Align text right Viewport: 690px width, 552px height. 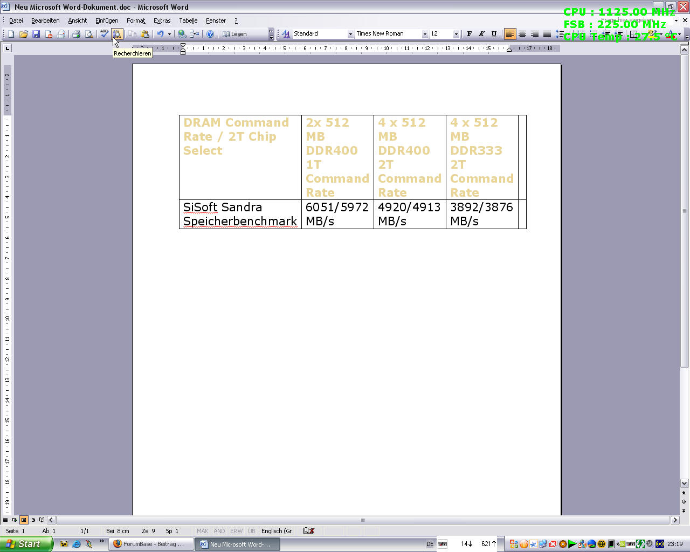click(534, 34)
